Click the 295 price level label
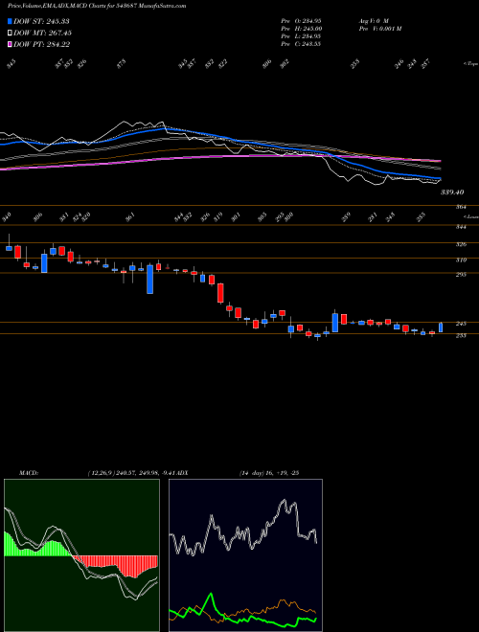This screenshot has height=632, width=479. [461, 275]
